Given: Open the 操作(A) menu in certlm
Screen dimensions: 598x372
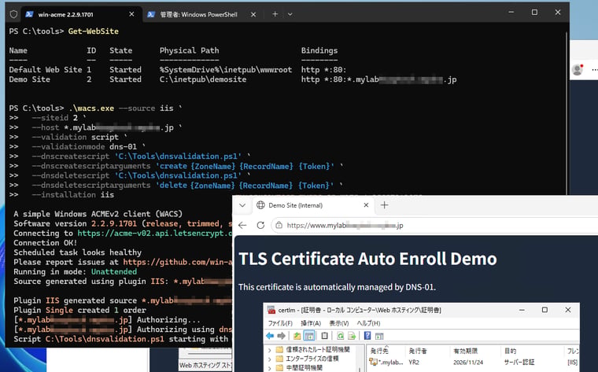Looking at the screenshot, I should (311, 323).
